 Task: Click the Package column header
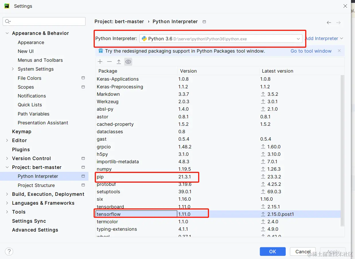pyautogui.click(x=137, y=71)
